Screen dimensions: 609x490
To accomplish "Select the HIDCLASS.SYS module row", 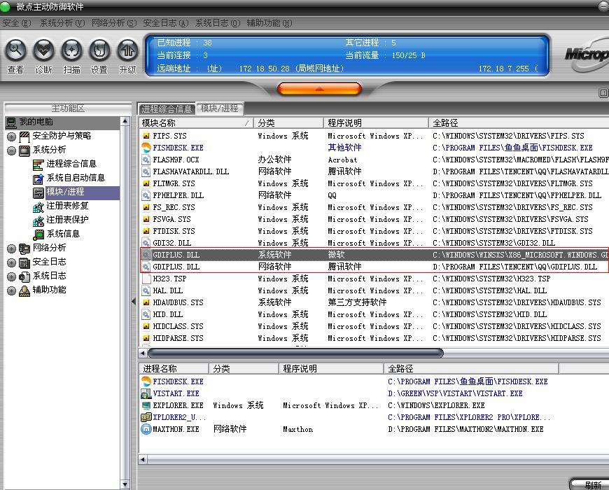I will click(x=374, y=326).
